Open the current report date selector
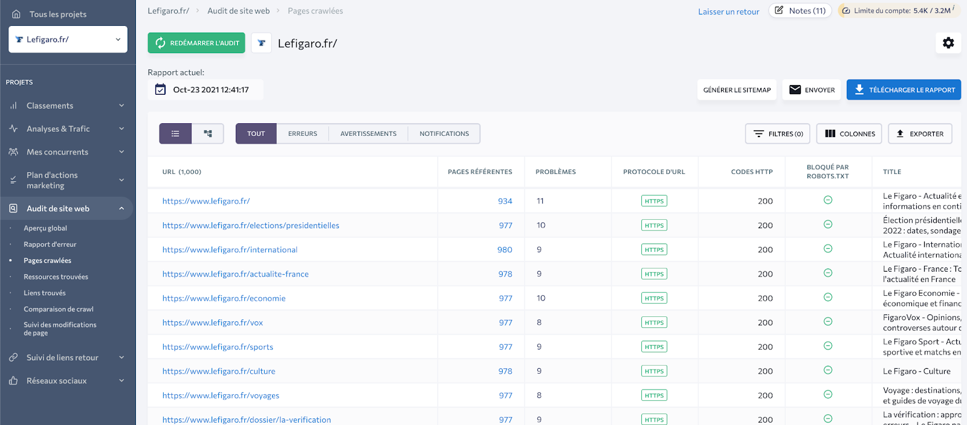Image resolution: width=967 pixels, height=425 pixels. click(x=205, y=89)
